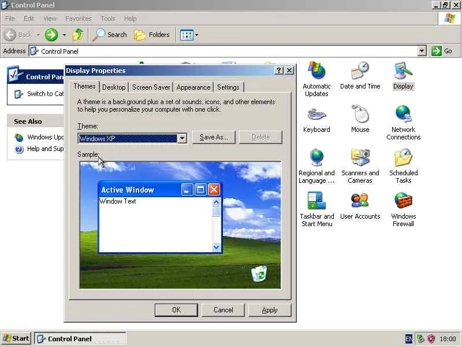Open the Mouse settings icon
The height and width of the screenshot is (347, 462).
[x=360, y=114]
